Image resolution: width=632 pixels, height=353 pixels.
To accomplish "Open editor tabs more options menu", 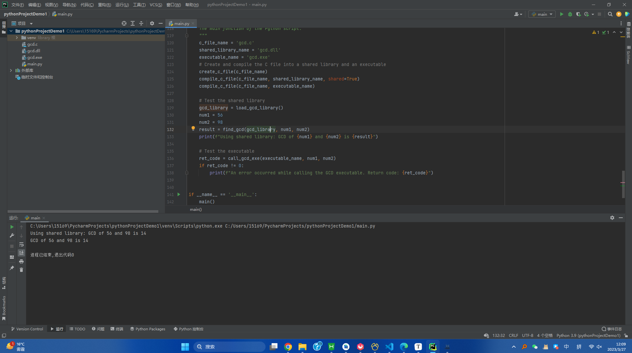I will [x=621, y=23].
